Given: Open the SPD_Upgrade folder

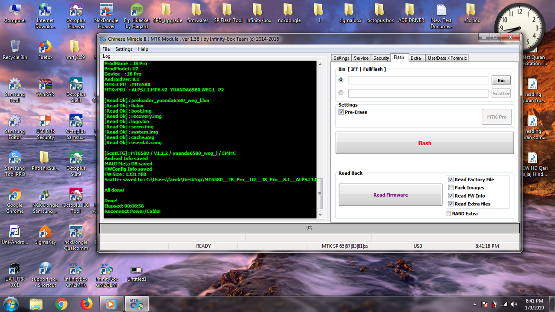Looking at the screenshot, I should [167, 13].
